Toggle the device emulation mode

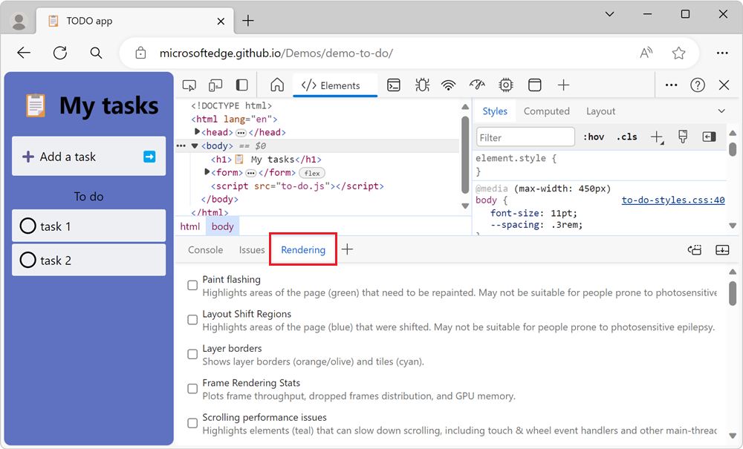click(215, 85)
